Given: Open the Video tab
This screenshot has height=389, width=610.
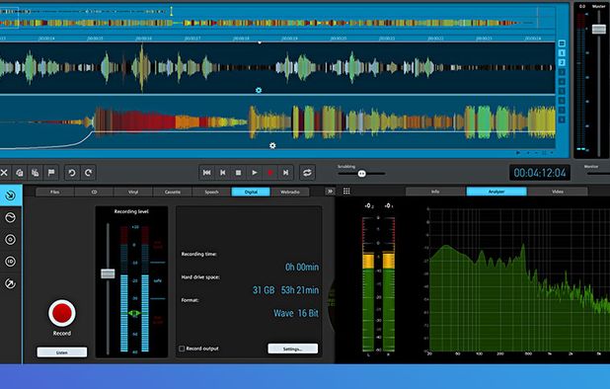Looking at the screenshot, I should point(558,192).
